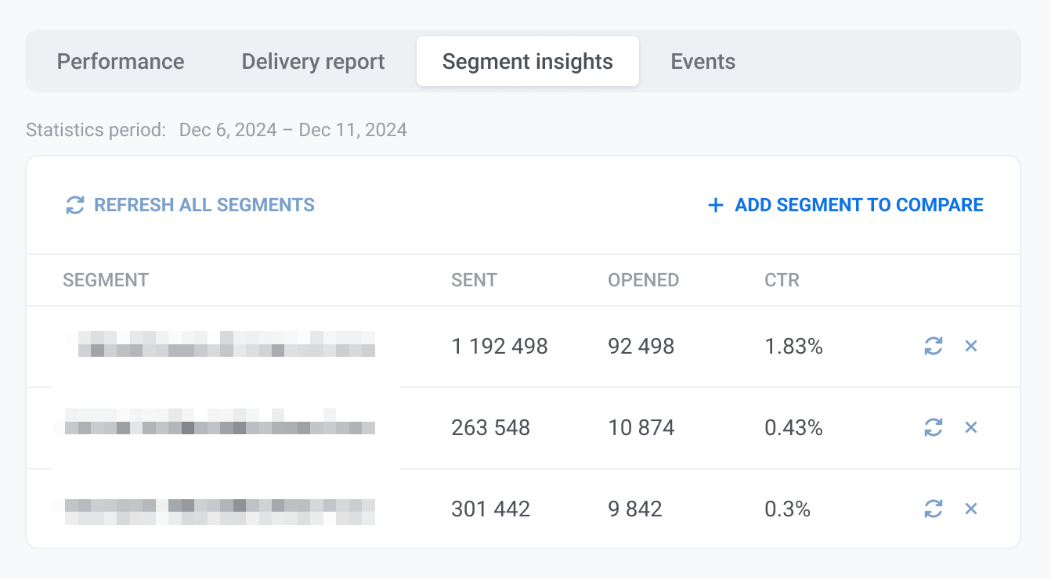Select the sent value 301 442
This screenshot has width=1051, height=579.
(490, 509)
